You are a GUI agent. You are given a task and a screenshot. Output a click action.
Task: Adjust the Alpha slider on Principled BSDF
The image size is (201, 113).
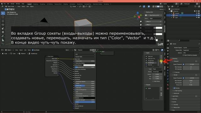point(85,102)
